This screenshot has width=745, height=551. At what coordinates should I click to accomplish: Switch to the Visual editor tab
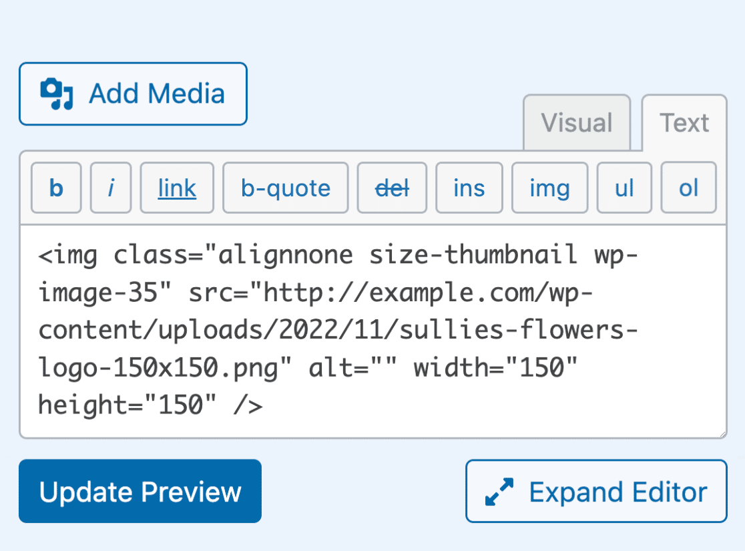[x=576, y=123]
